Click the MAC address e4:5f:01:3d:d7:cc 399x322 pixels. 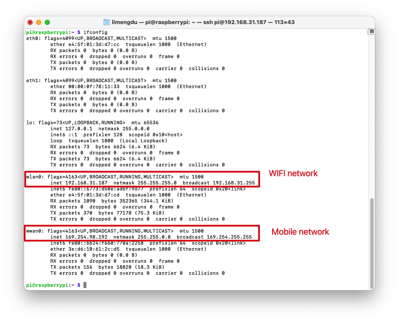click(94, 45)
